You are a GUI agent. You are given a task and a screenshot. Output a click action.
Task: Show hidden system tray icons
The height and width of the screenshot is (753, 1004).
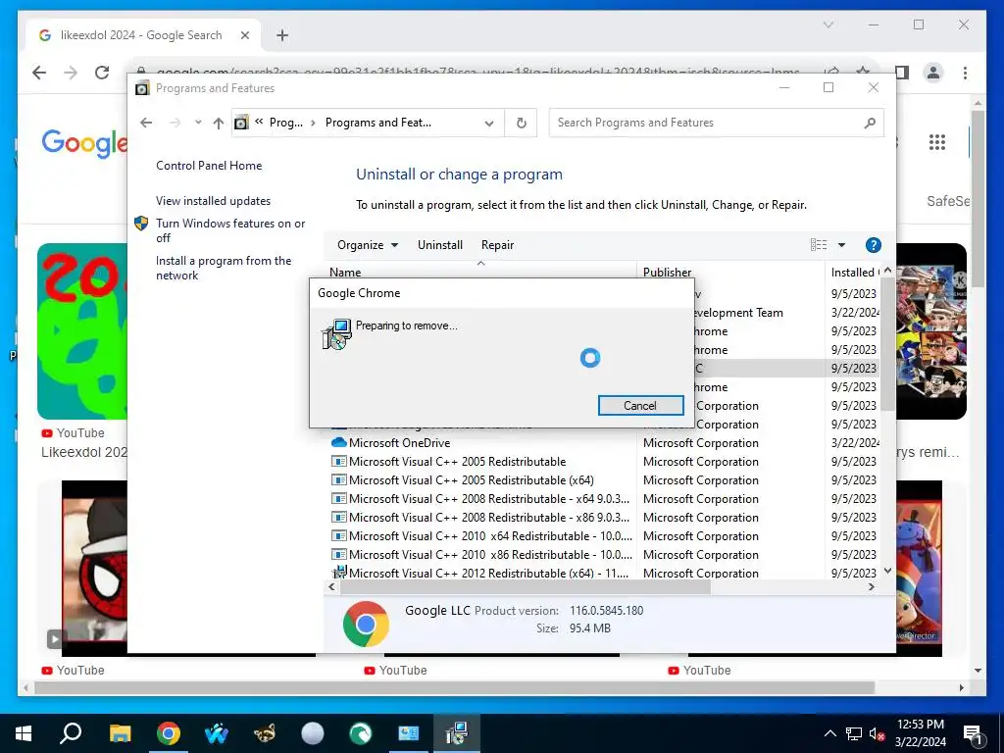(829, 733)
